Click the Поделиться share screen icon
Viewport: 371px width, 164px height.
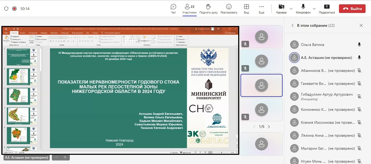coord(327,7)
